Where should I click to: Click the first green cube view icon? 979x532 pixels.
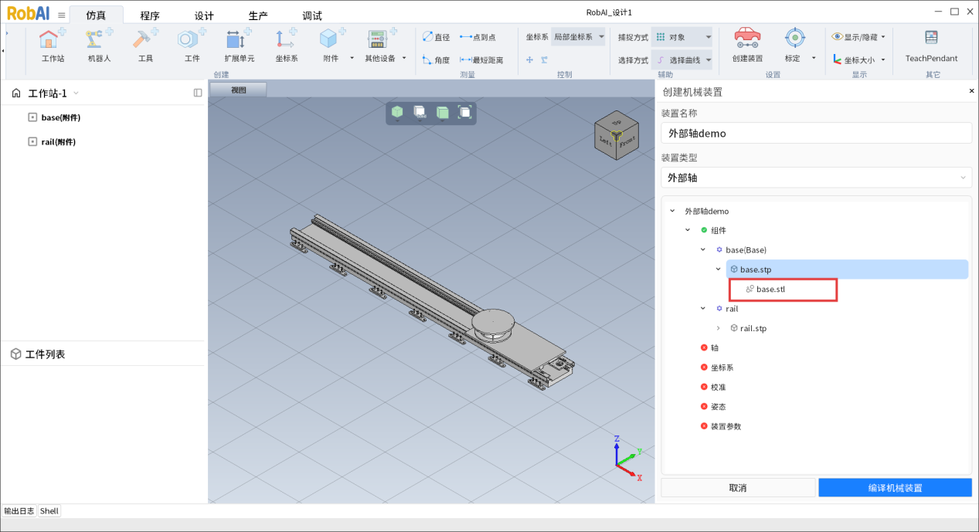pyautogui.click(x=396, y=113)
